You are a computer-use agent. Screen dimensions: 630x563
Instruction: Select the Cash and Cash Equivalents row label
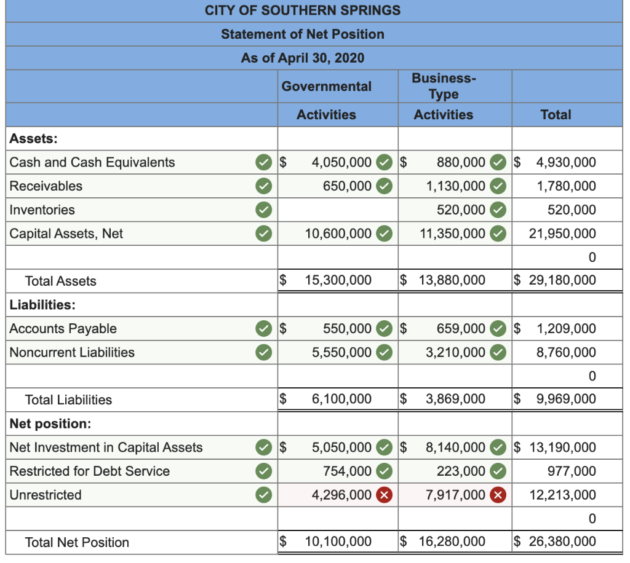pyautogui.click(x=92, y=162)
